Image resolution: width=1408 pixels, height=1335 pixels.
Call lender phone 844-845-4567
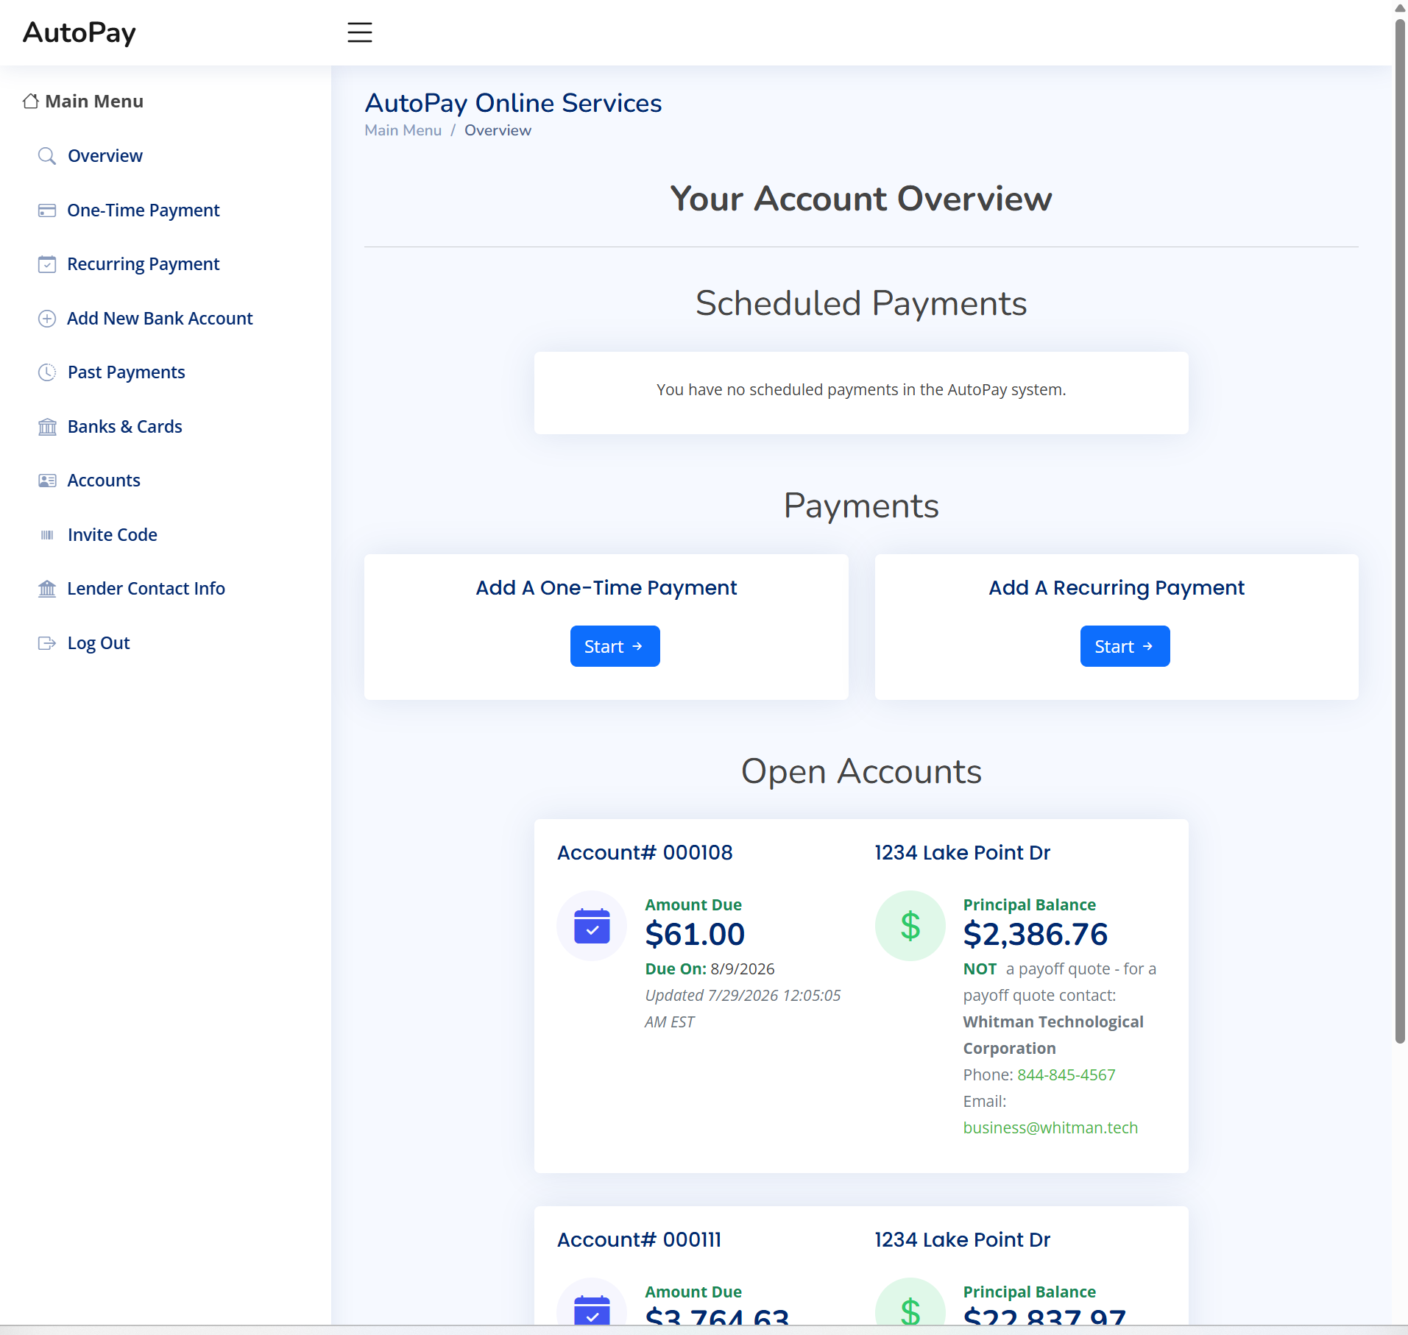[1066, 1074]
